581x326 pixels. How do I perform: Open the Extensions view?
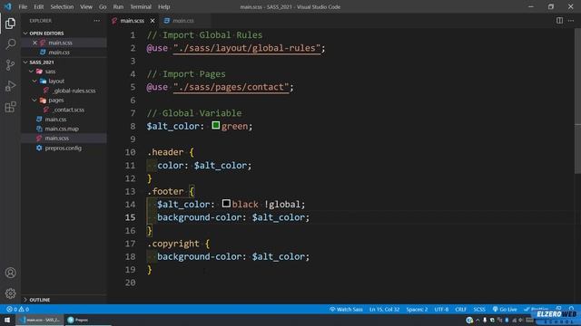(x=10, y=107)
